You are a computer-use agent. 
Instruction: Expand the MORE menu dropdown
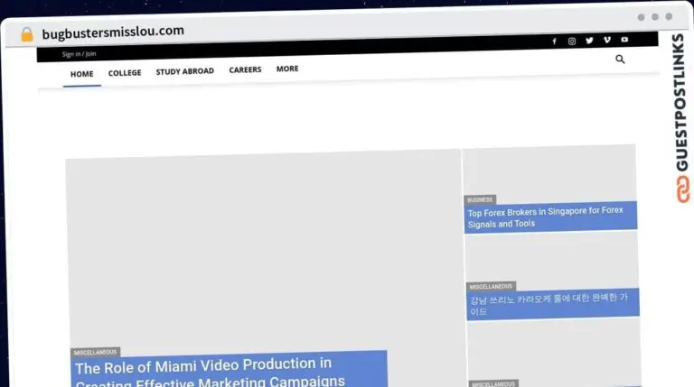click(x=287, y=69)
